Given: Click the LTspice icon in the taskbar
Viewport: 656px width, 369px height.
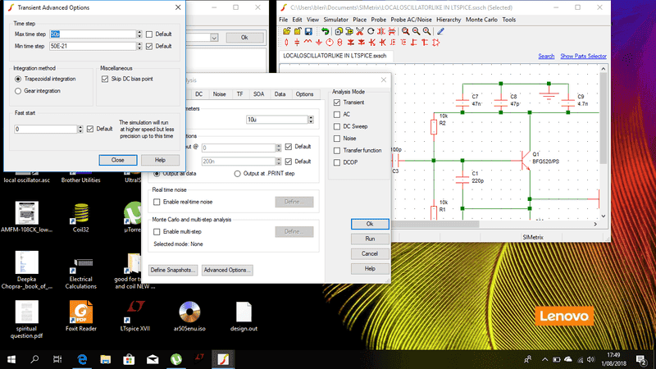Looking at the screenshot, I should pos(199,359).
